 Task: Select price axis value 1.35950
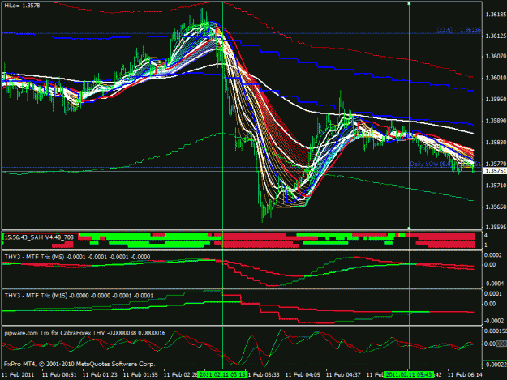pyautogui.click(x=496, y=99)
